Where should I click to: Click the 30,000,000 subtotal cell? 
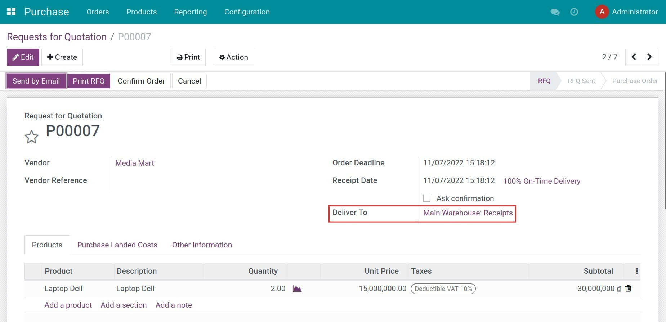point(599,289)
